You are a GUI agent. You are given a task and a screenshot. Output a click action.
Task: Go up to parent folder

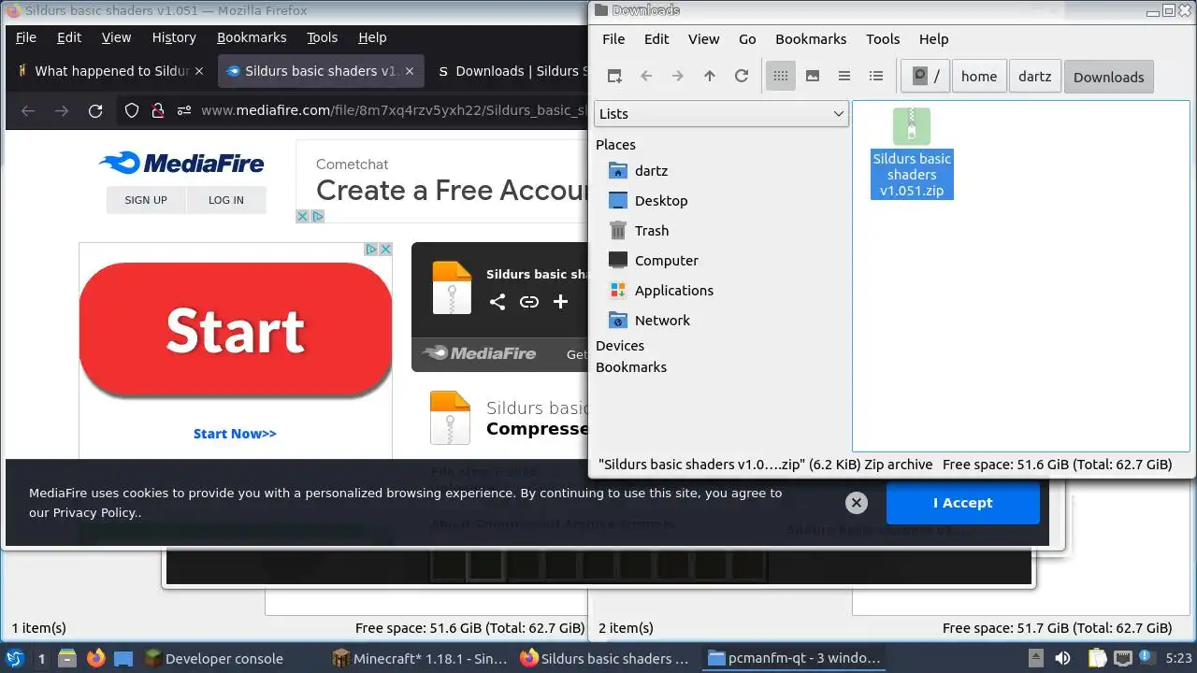[710, 77]
